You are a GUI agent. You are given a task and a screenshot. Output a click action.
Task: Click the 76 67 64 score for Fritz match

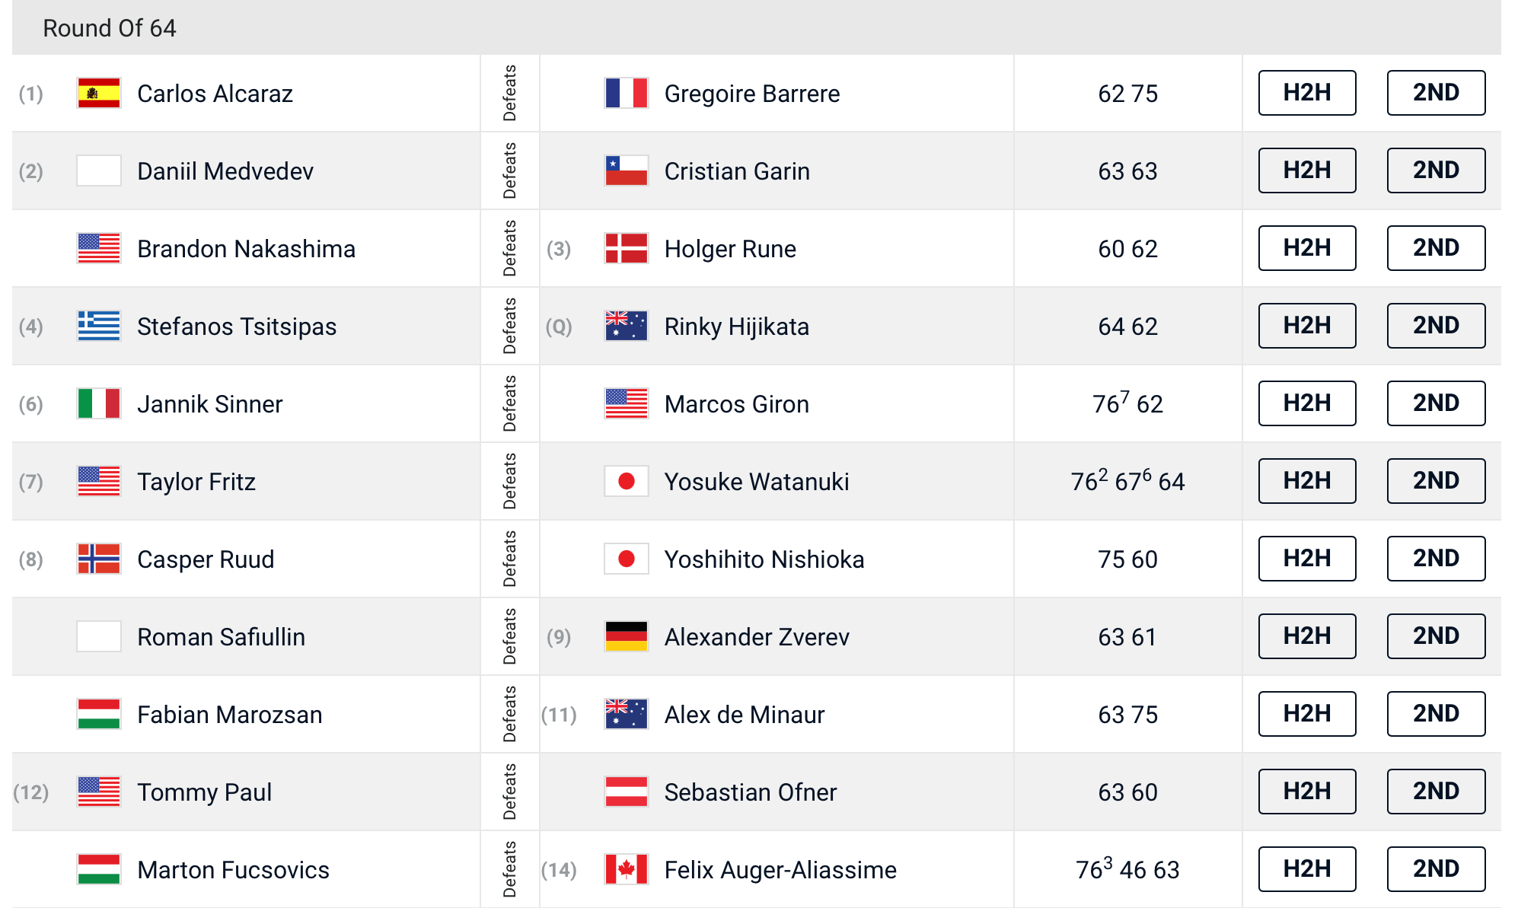1127,481
